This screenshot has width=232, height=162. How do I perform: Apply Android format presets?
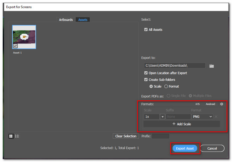[210, 104]
